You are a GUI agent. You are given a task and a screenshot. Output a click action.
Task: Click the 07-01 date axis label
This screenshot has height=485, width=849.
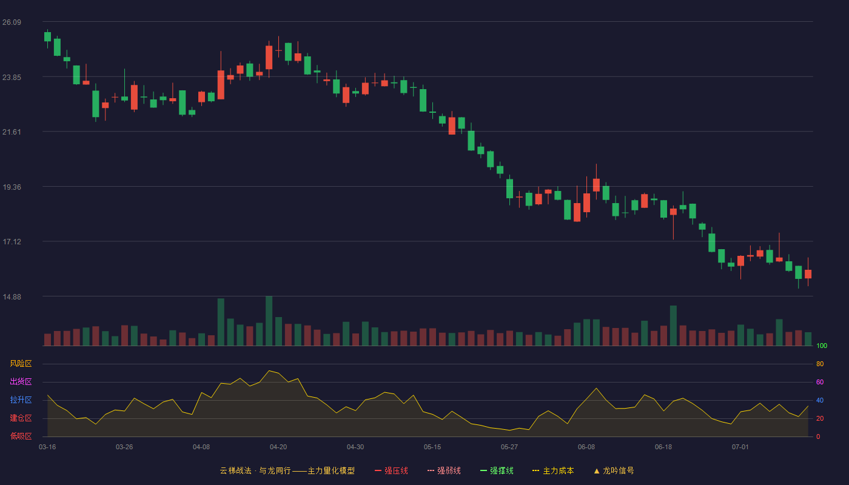pyautogui.click(x=740, y=447)
